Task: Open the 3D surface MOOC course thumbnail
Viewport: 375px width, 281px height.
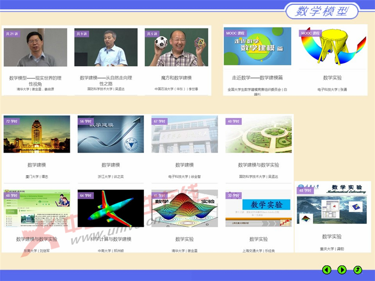Action: [x=332, y=47]
